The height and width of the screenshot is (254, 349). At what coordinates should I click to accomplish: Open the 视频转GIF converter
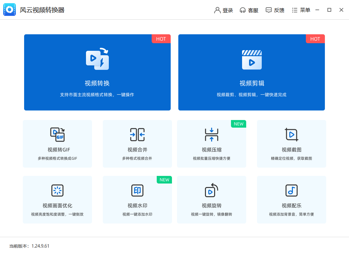[57, 144]
